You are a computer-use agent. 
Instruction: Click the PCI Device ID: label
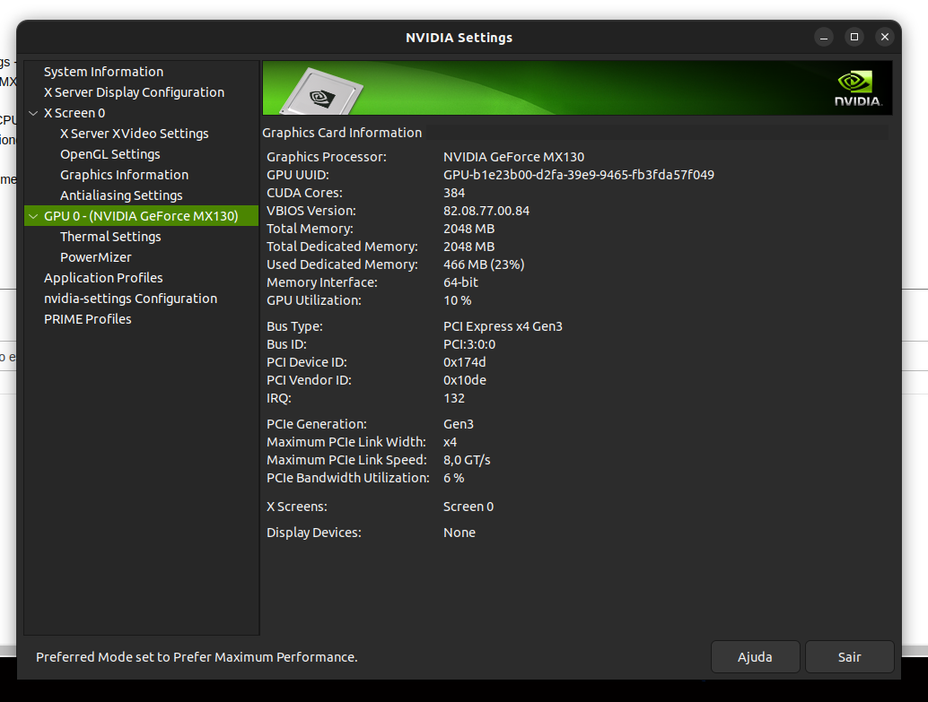coord(307,362)
